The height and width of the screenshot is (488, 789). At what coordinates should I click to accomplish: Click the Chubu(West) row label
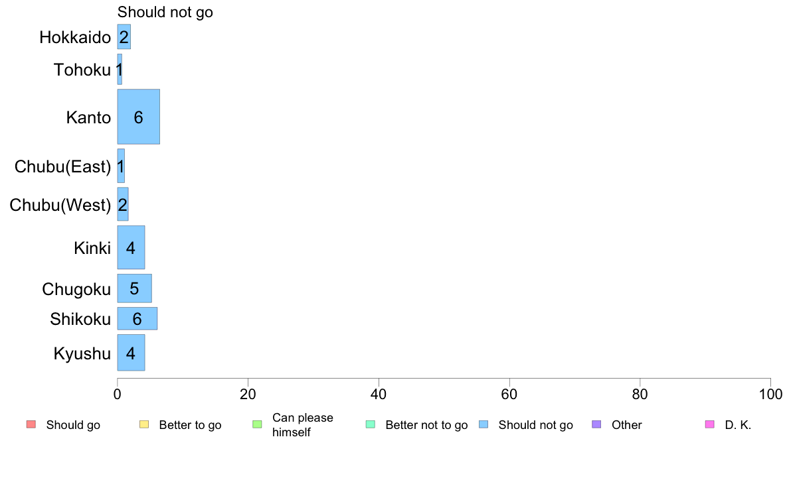[60, 205]
